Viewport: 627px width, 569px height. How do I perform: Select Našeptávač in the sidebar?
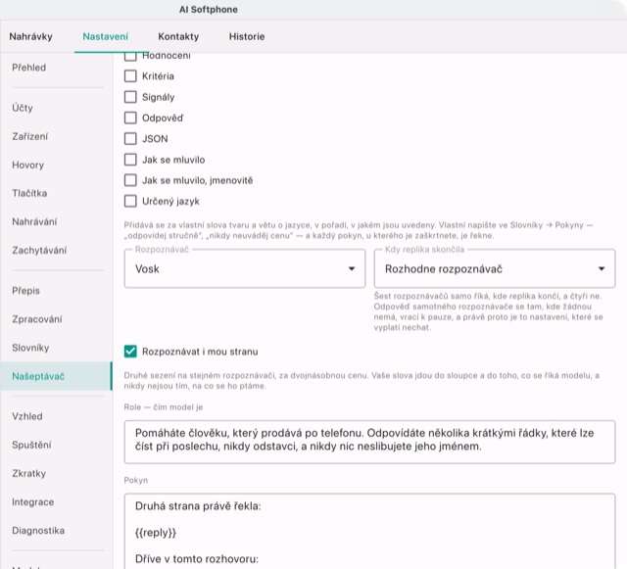[x=56, y=376]
